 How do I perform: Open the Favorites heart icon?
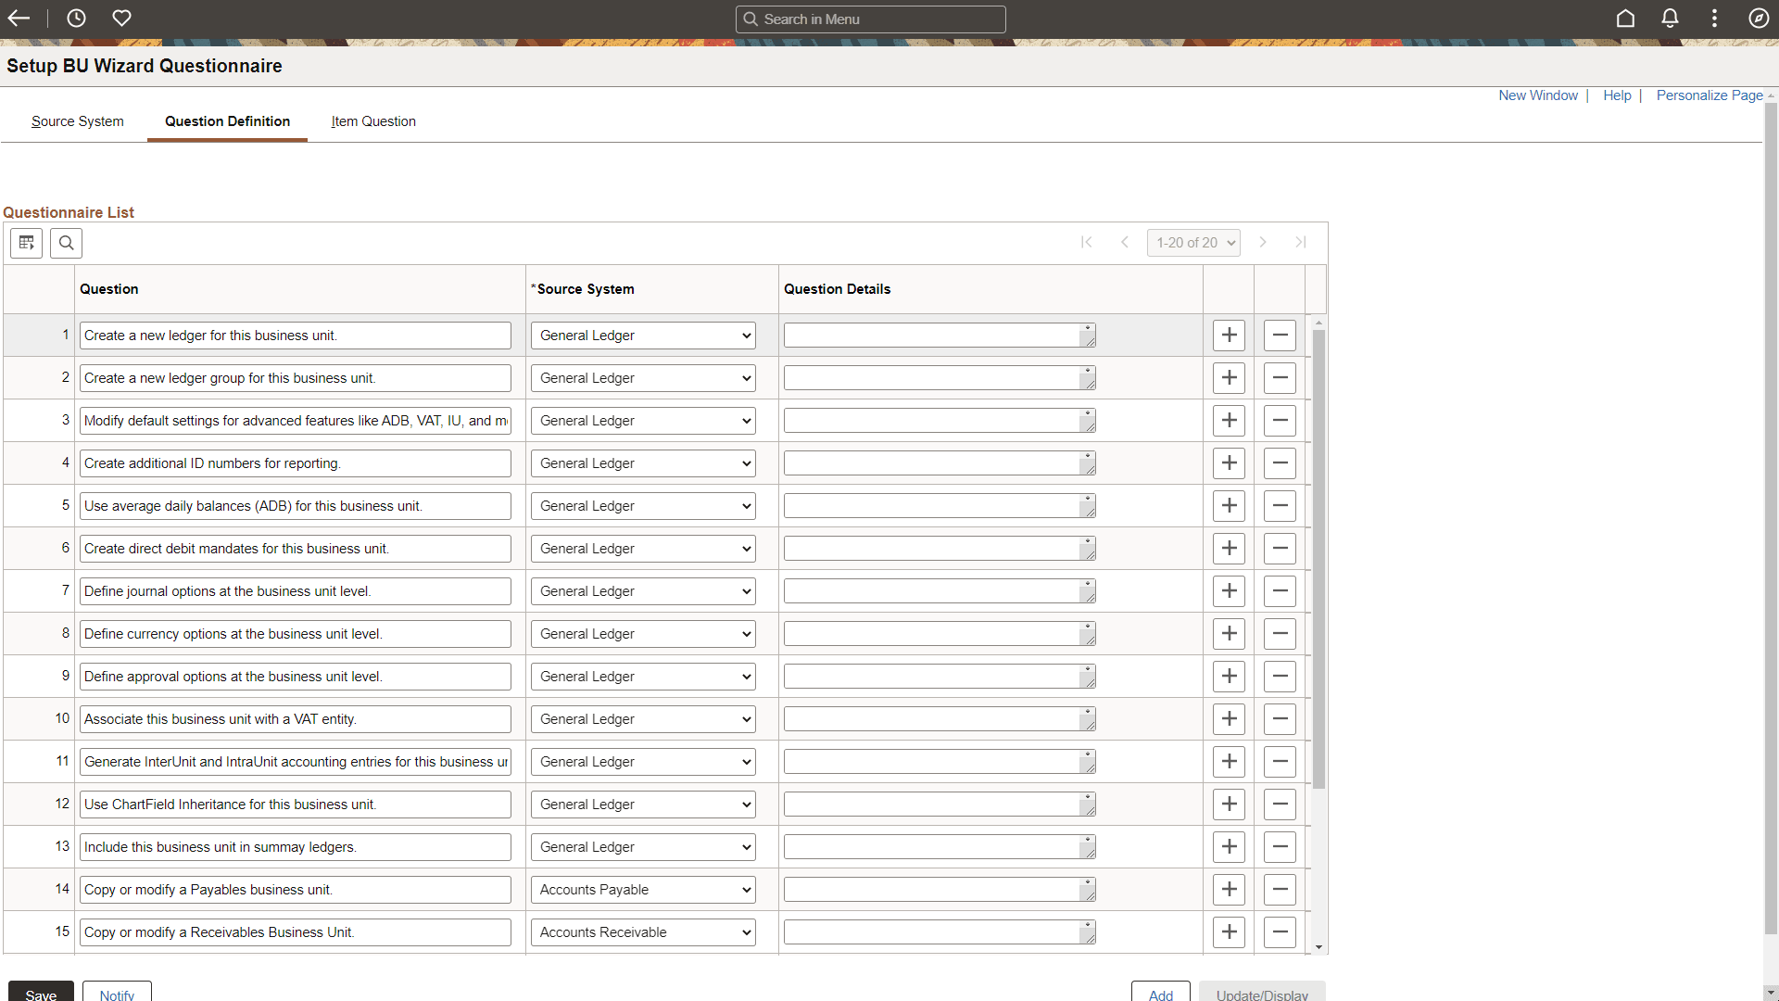[x=121, y=19]
